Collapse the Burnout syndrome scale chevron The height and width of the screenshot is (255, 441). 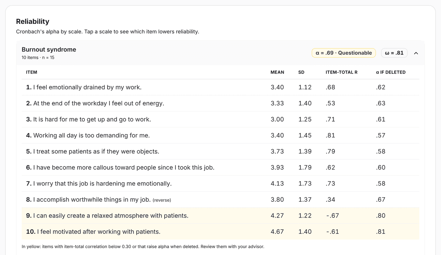point(416,53)
